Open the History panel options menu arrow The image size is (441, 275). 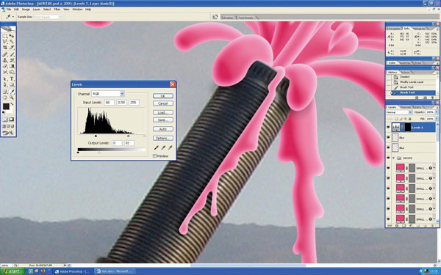click(x=437, y=73)
